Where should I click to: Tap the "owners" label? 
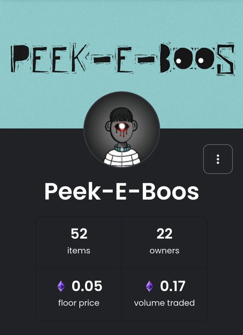click(164, 251)
